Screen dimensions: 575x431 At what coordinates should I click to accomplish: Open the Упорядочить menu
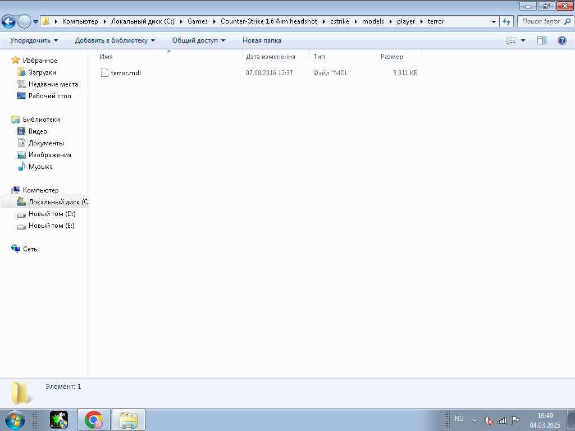point(34,40)
